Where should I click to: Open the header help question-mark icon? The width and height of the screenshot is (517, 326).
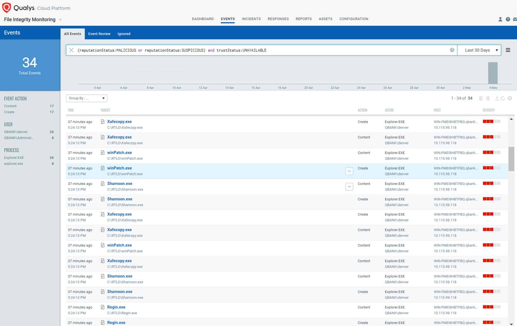pyautogui.click(x=508, y=19)
